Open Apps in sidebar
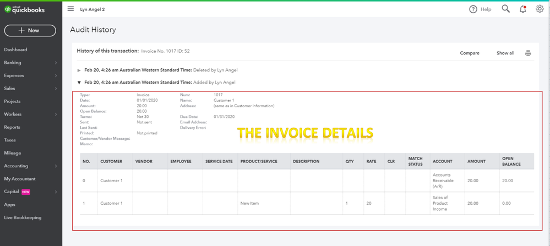 coord(9,205)
